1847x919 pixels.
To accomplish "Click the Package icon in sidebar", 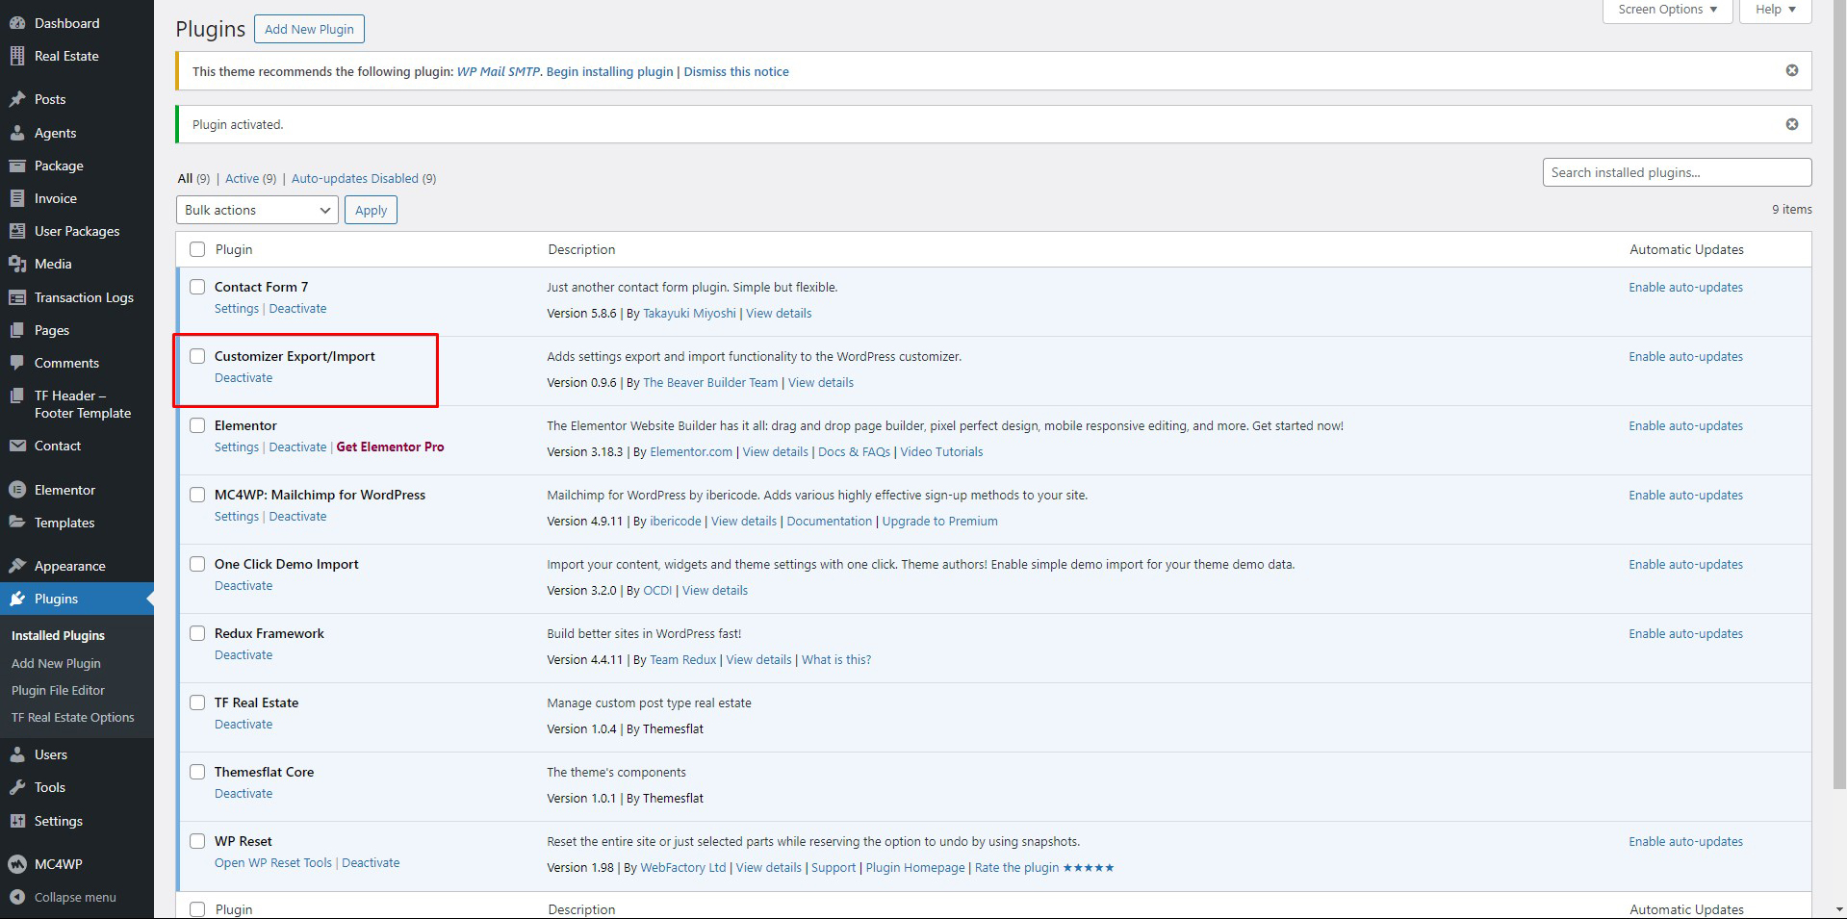I will click(x=17, y=166).
